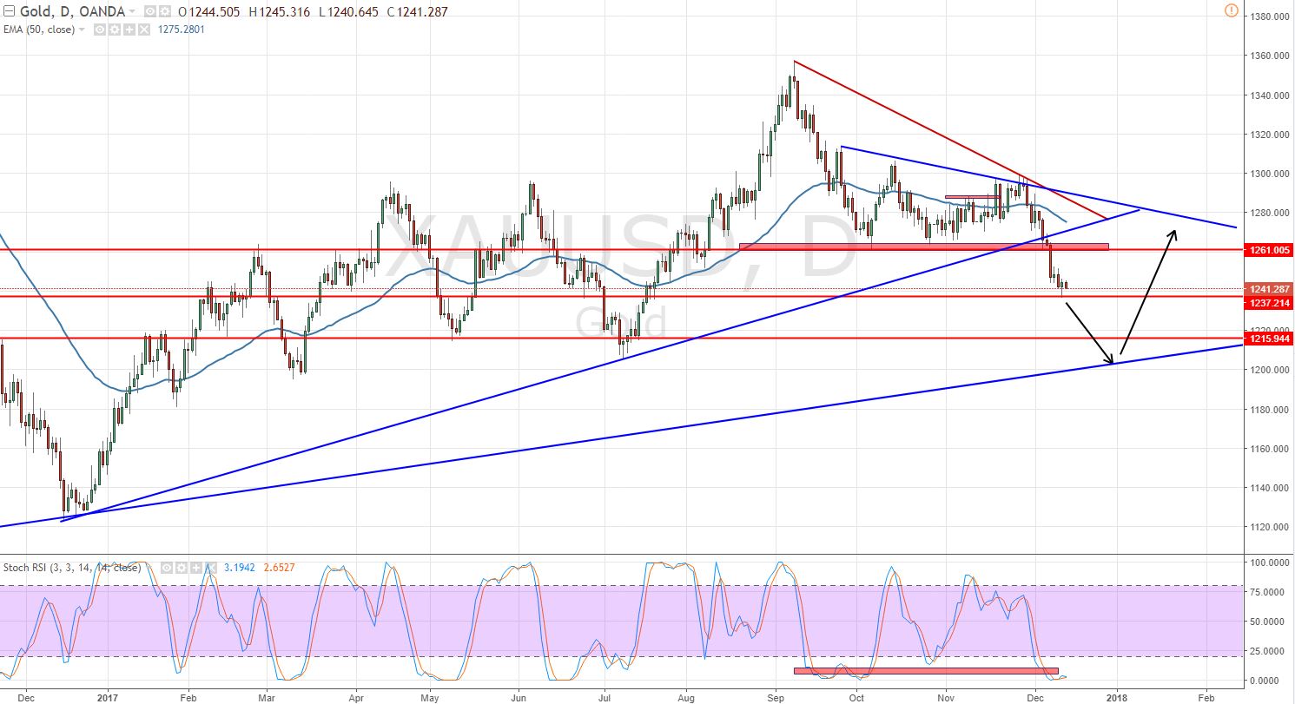The height and width of the screenshot is (704, 1295).
Task: Open the Gold chart settings gear icon
Action: [165, 11]
